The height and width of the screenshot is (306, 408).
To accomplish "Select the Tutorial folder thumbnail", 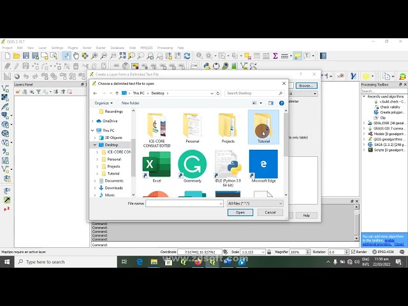I will 263,127.
